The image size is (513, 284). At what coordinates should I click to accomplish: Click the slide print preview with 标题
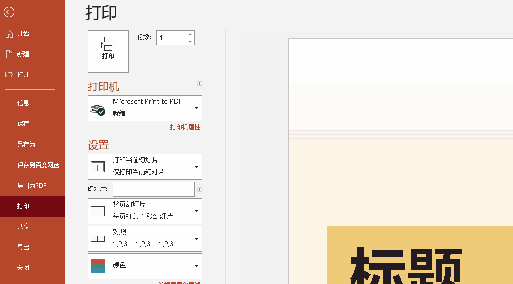(400, 161)
